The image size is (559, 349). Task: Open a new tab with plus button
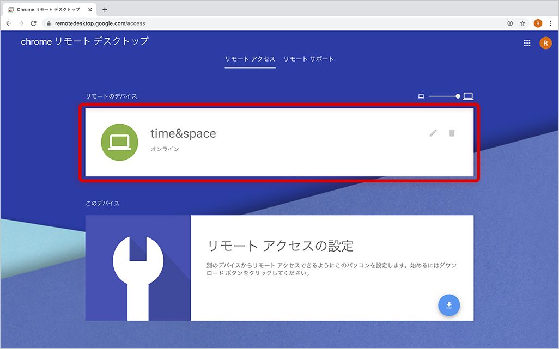[x=105, y=10]
